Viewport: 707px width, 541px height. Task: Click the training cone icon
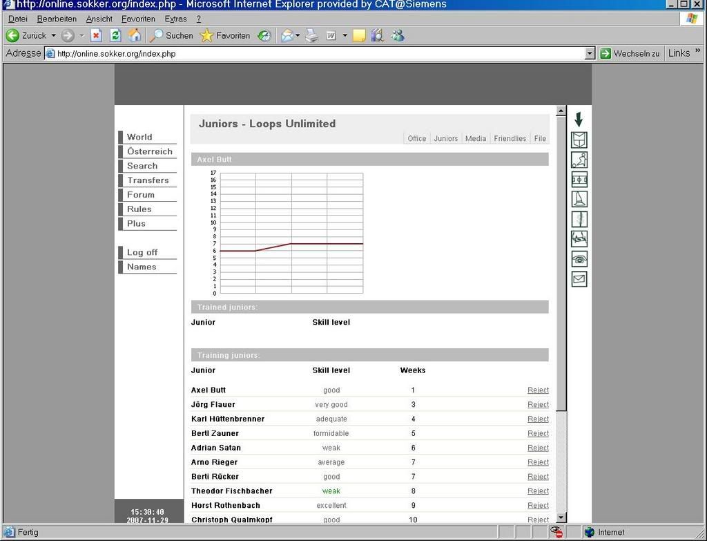click(579, 199)
